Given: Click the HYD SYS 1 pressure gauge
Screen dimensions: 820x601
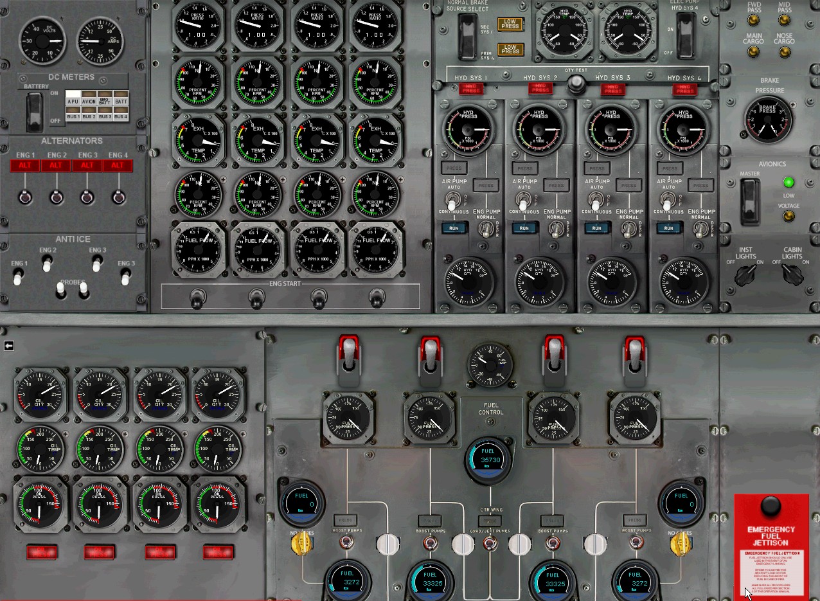Looking at the screenshot, I should point(467,129).
